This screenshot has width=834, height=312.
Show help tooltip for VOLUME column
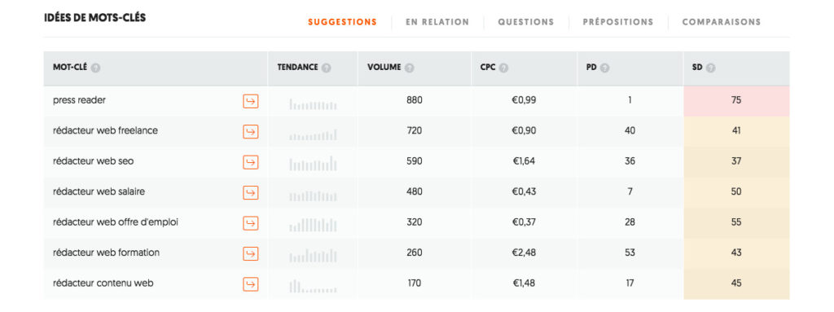(410, 68)
